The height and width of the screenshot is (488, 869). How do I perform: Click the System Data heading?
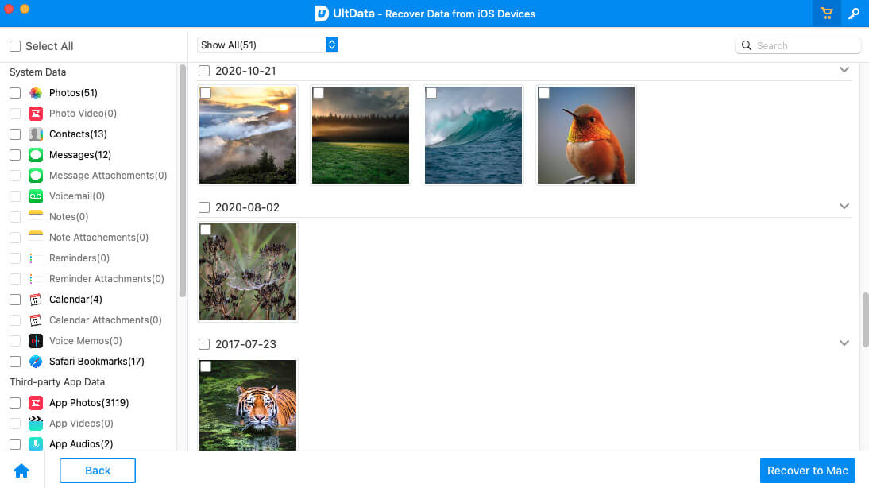pyautogui.click(x=37, y=72)
